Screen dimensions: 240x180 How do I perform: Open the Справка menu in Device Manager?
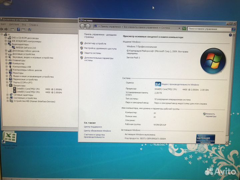coord(33,25)
